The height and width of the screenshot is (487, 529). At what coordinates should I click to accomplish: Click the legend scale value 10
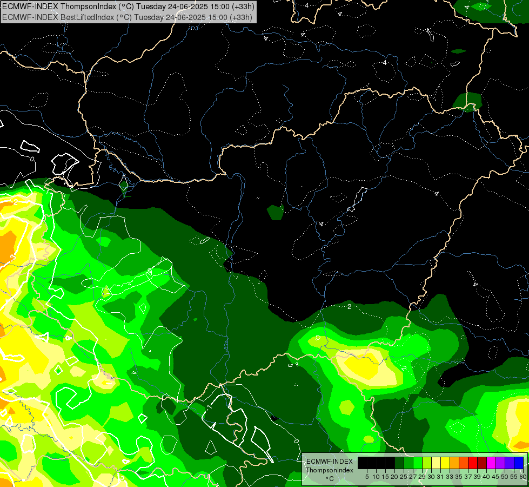tap(376, 477)
